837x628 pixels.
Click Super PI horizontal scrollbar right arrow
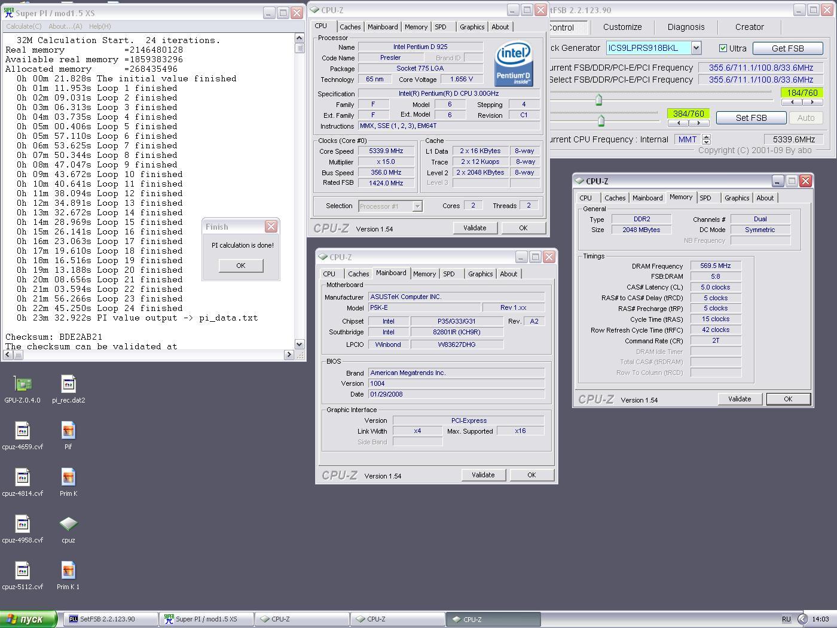(289, 355)
